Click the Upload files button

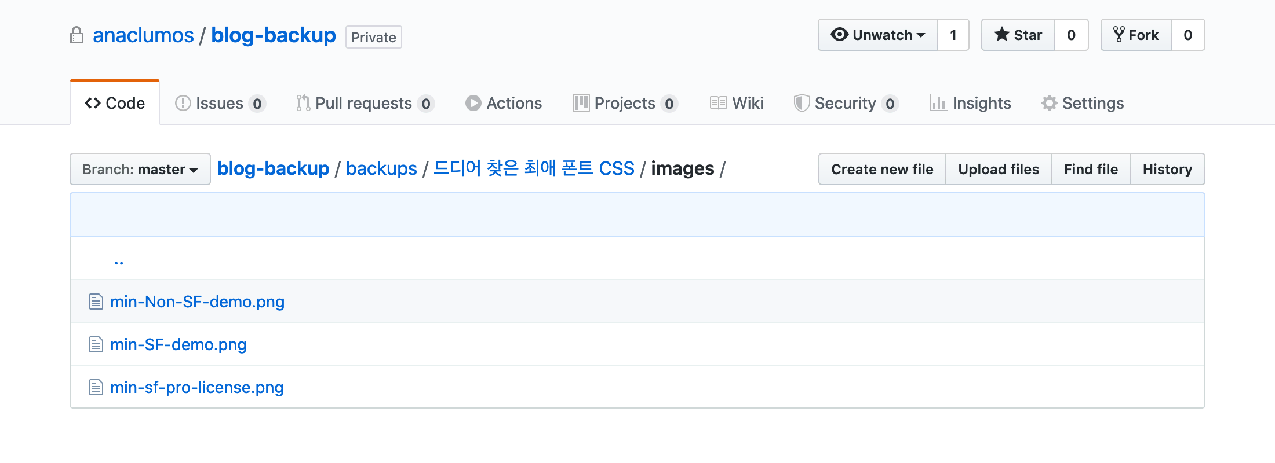pyautogui.click(x=999, y=170)
